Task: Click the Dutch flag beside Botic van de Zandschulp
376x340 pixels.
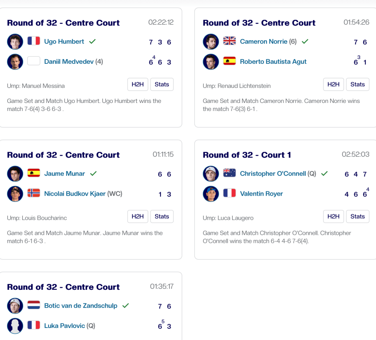Action: coord(33,305)
